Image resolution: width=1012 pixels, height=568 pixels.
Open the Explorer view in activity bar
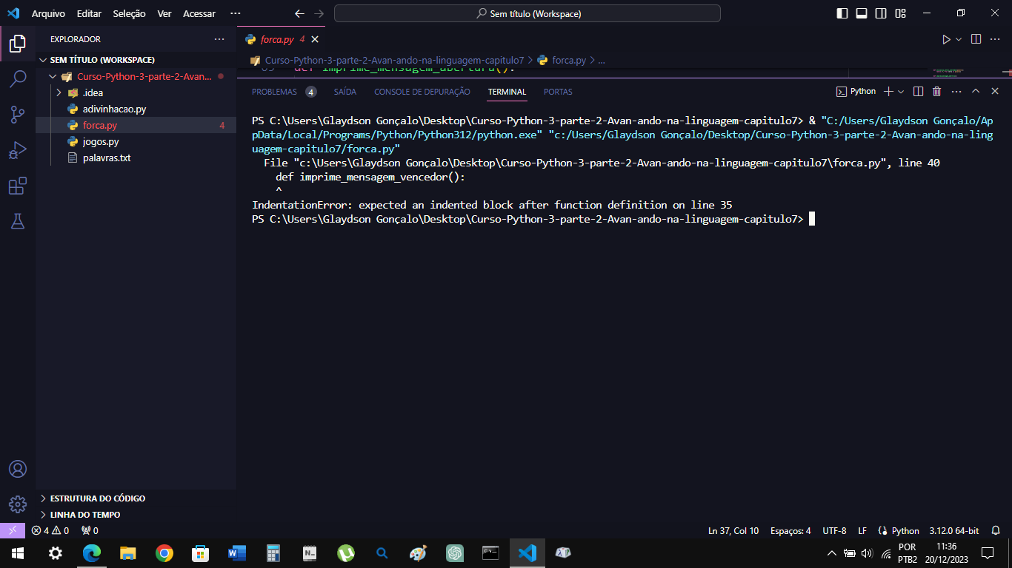[18, 43]
